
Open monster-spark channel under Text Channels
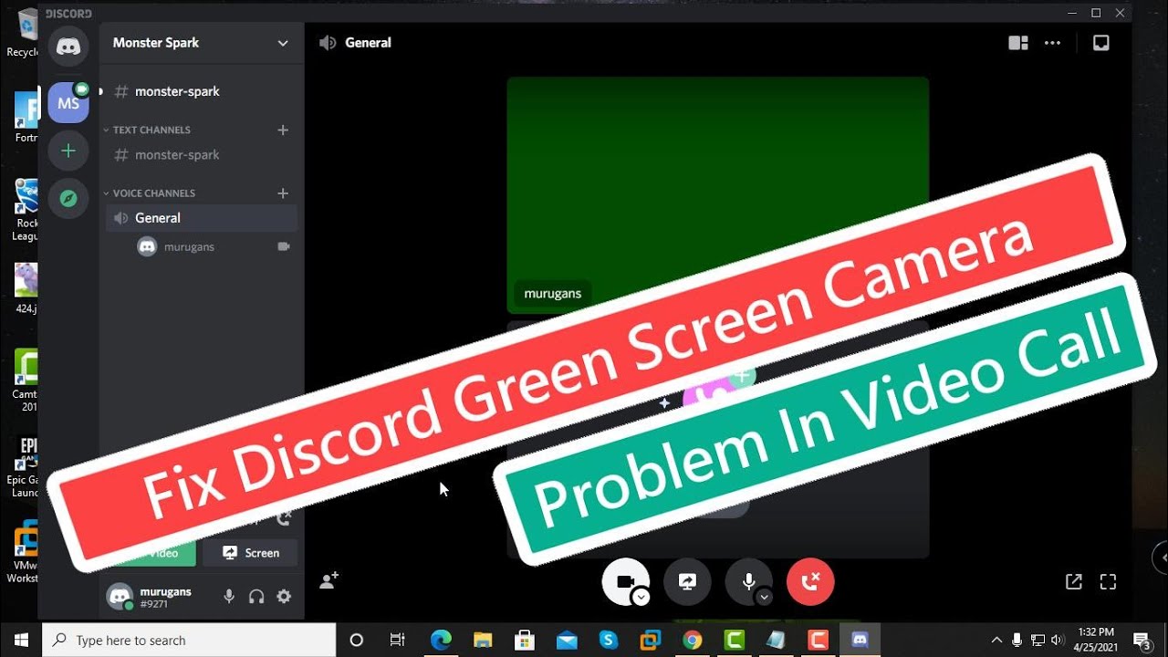(201, 155)
